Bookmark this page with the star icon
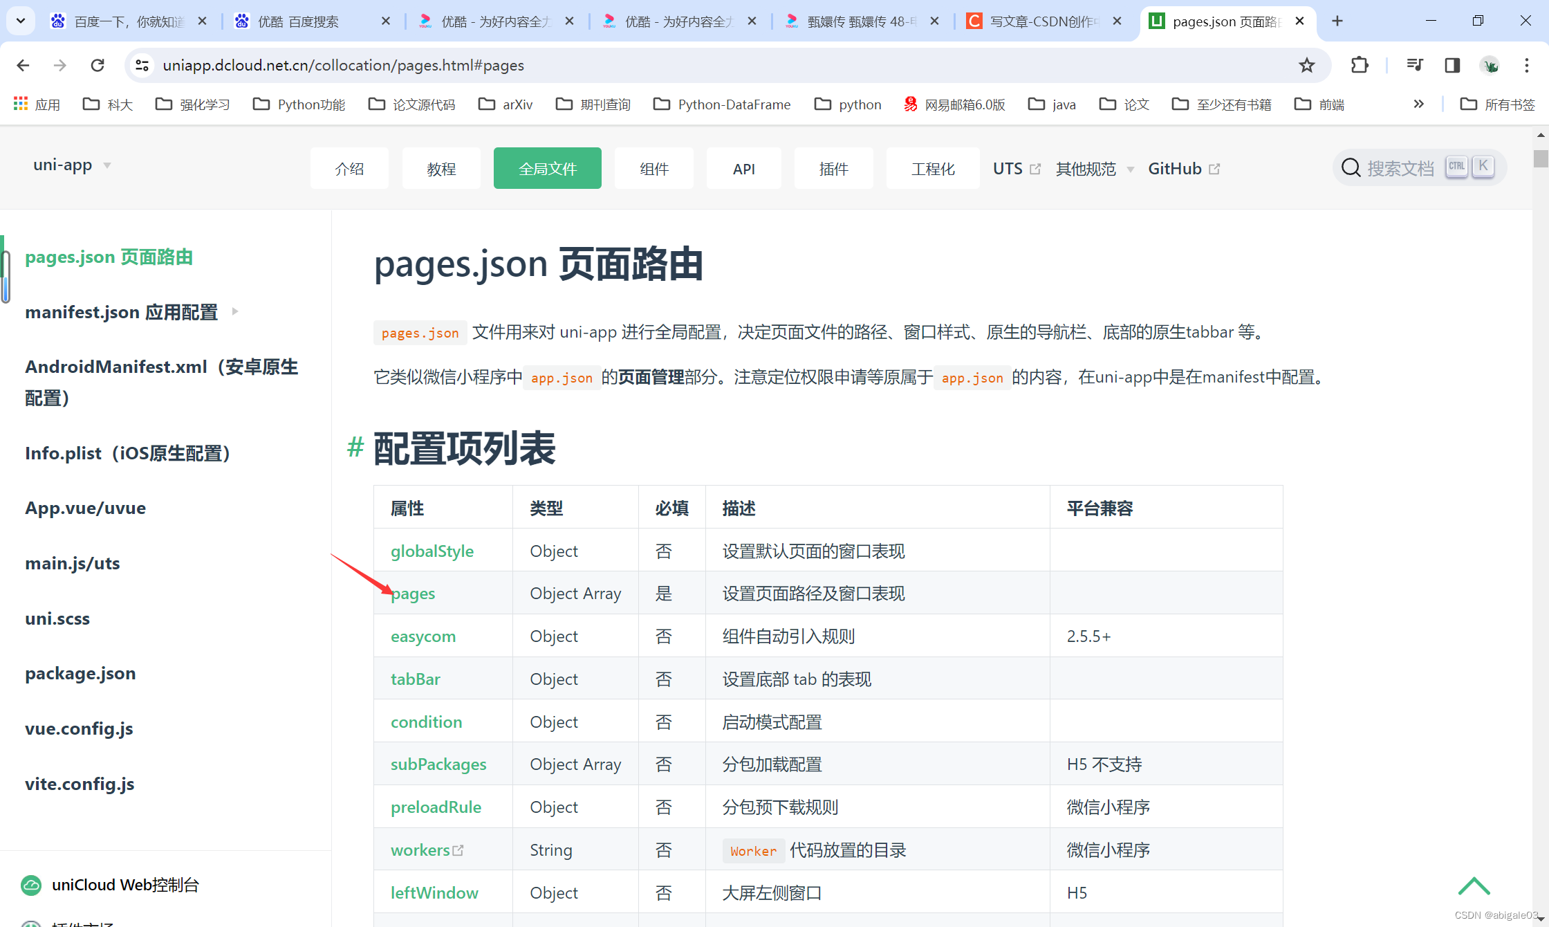The width and height of the screenshot is (1549, 927). pos(1306,65)
